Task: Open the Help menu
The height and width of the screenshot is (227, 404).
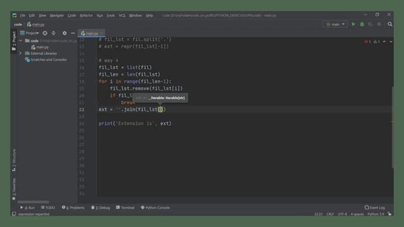Action: click(150, 15)
